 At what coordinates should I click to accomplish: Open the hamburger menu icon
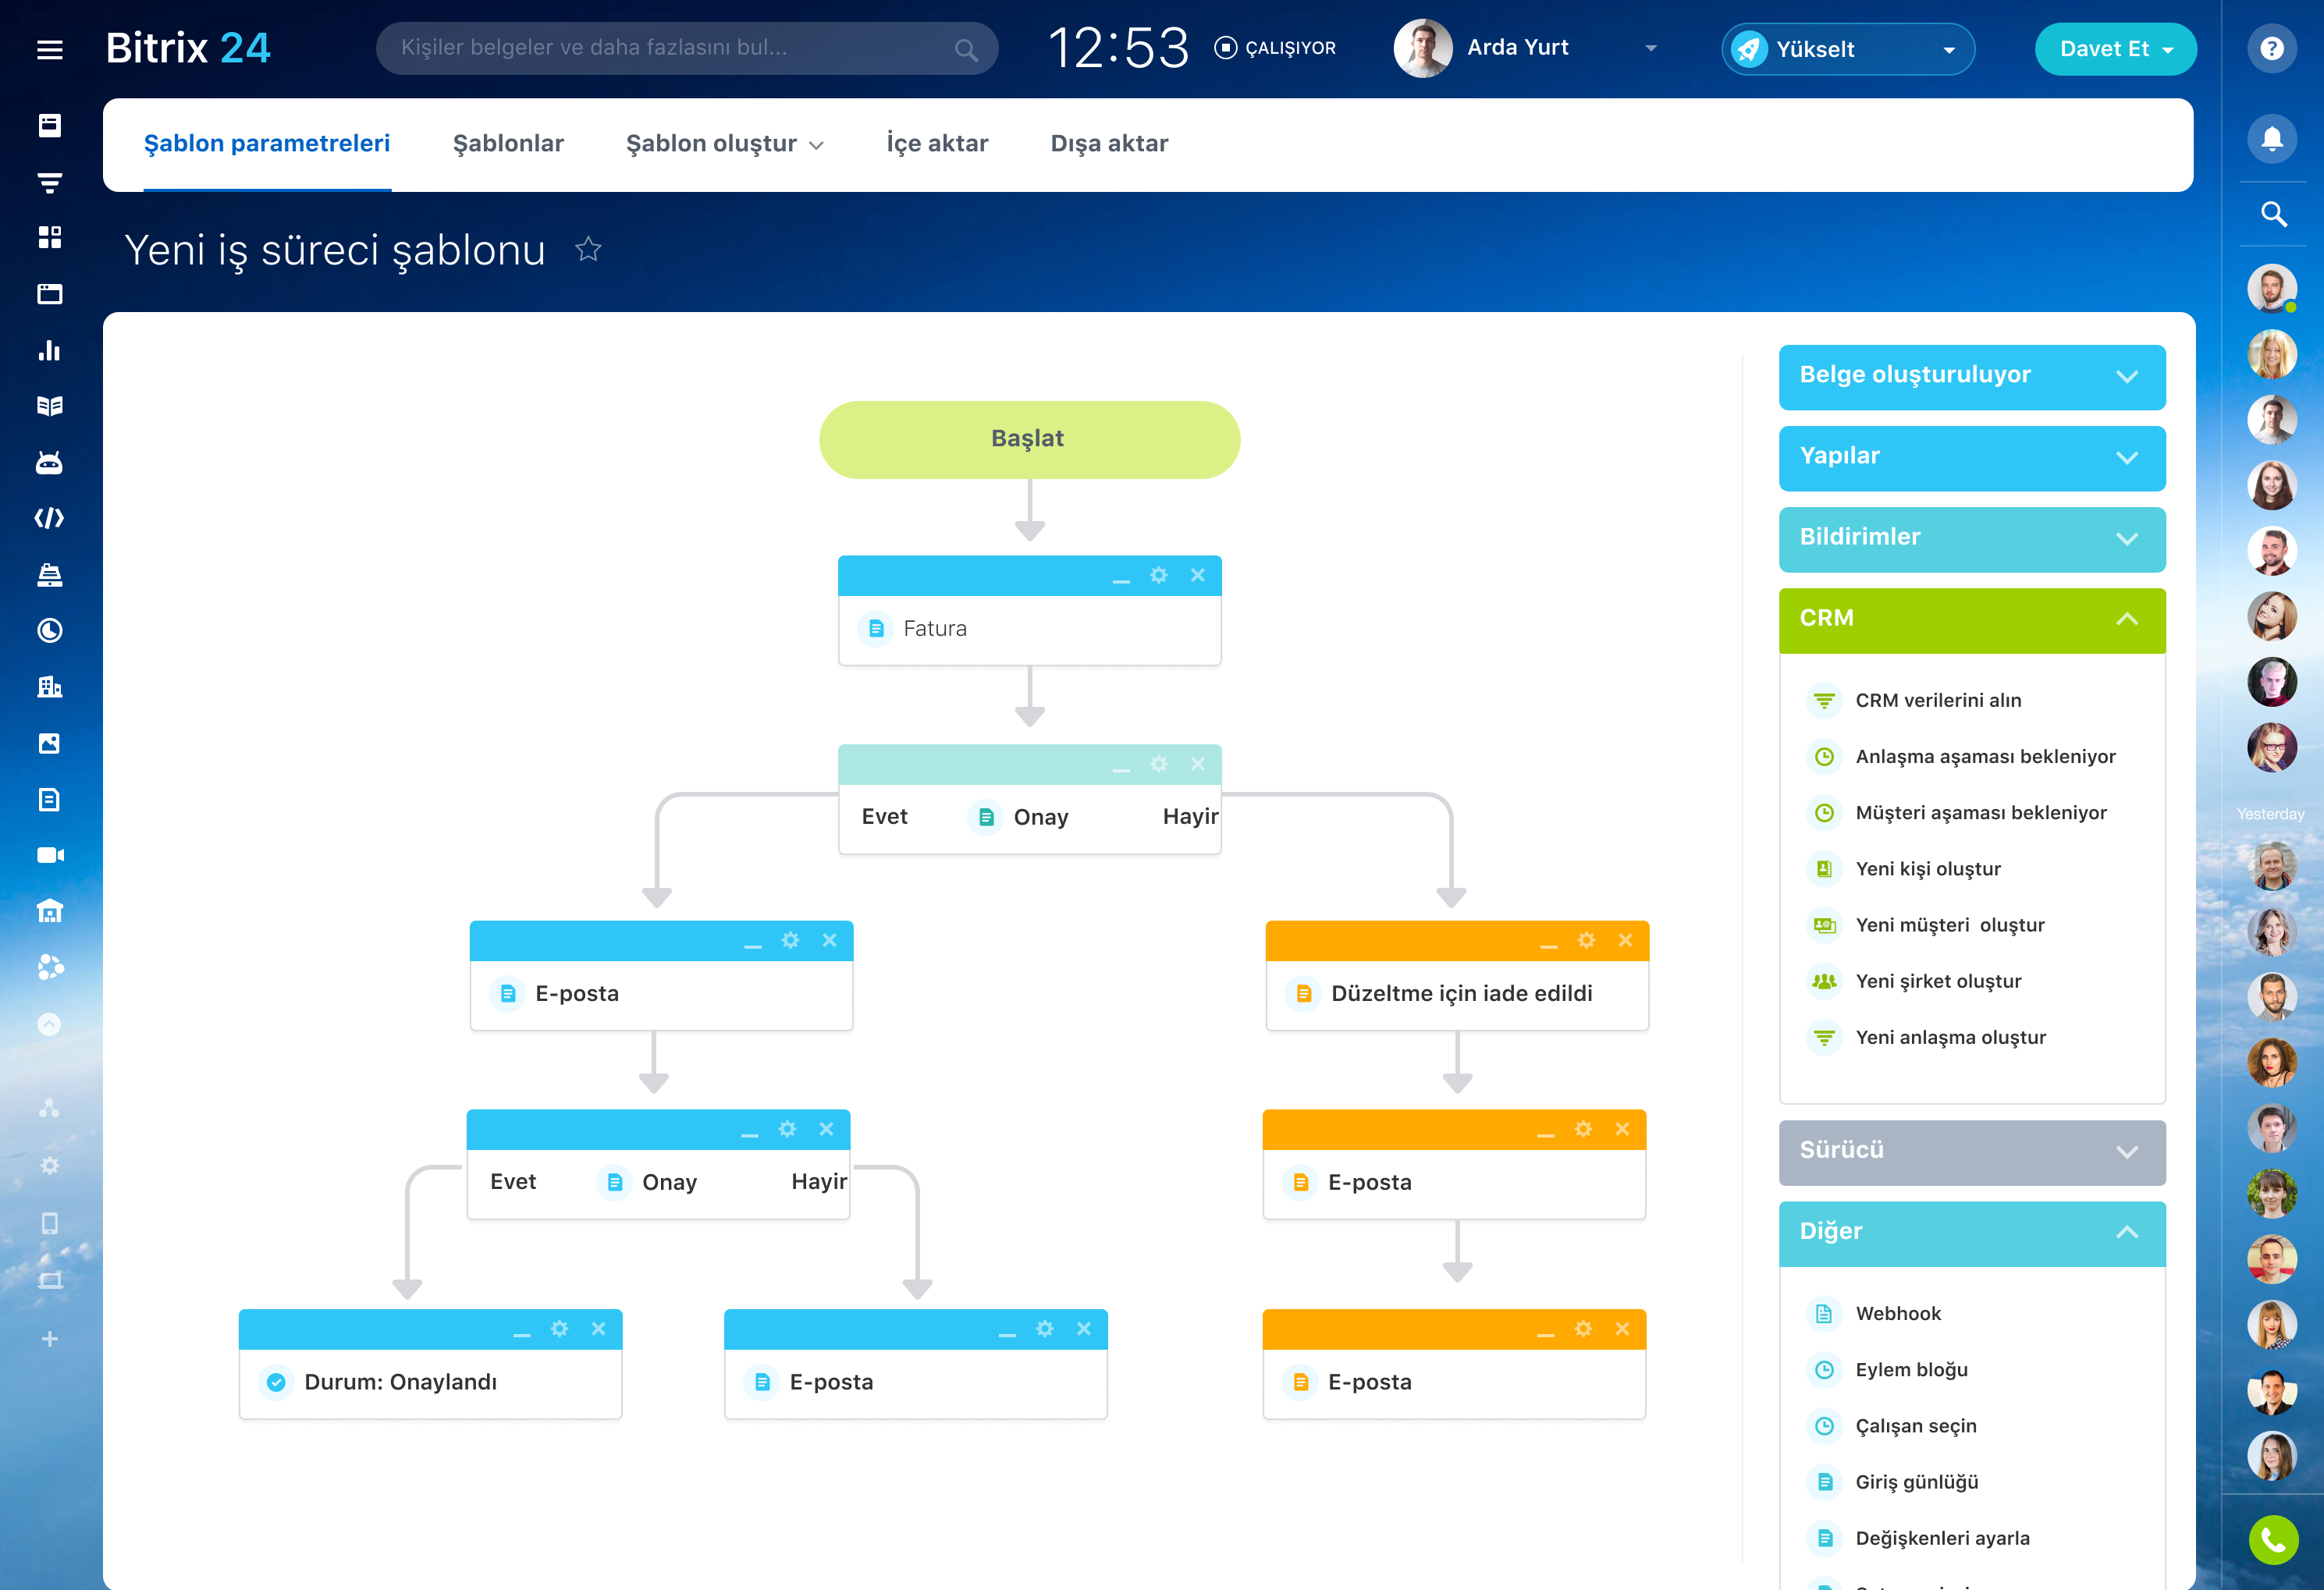coord(49,49)
